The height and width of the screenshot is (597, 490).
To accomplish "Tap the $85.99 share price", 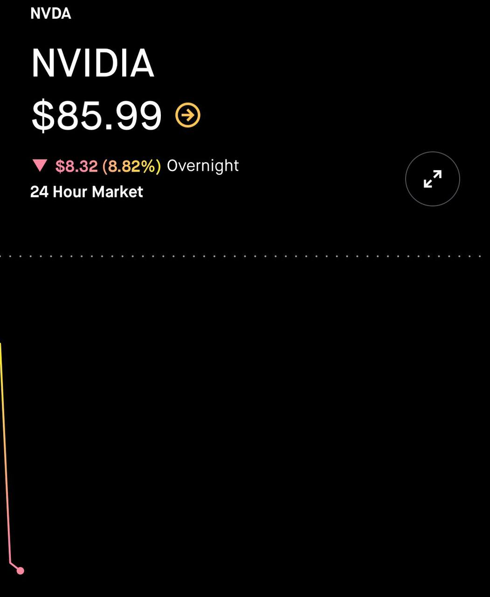I will (97, 115).
